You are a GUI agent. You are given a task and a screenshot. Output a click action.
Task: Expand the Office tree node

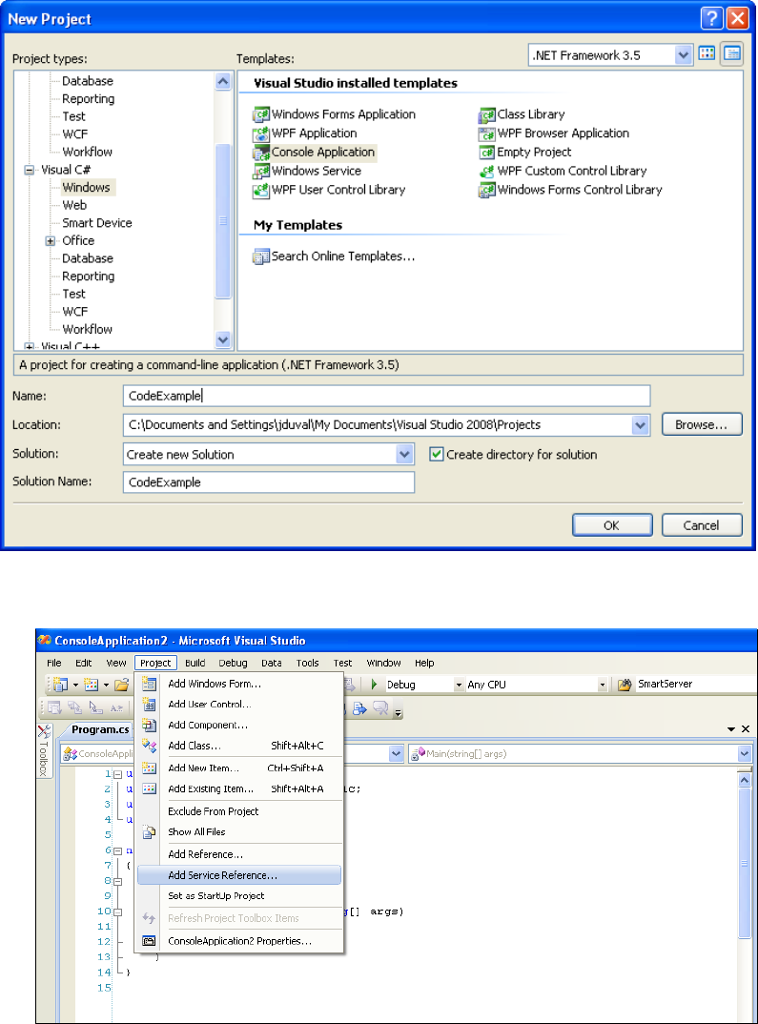point(51,241)
